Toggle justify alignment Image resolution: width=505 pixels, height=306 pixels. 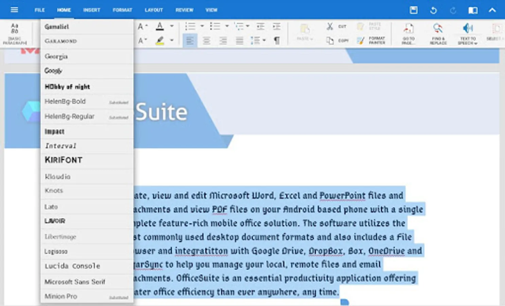240,41
